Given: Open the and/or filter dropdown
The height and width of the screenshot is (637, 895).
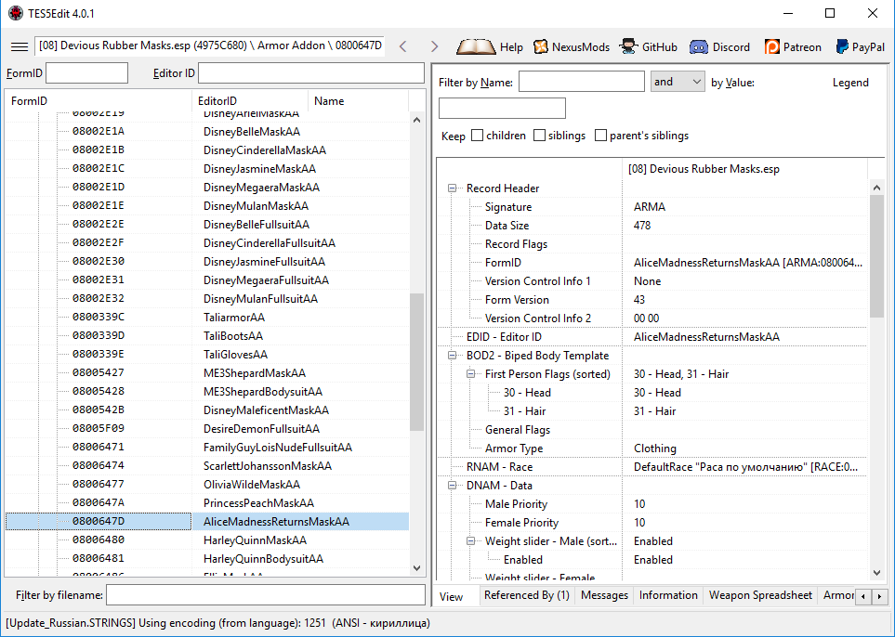Looking at the screenshot, I should point(678,82).
